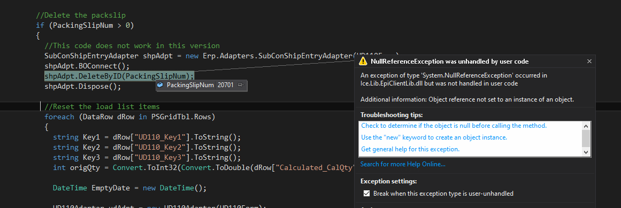Open 'Get general help for this exception' link
Image resolution: width=621 pixels, height=208 pixels.
point(410,149)
